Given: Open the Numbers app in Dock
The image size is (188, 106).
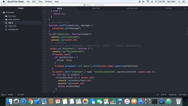Looking at the screenshot, I should [113, 102].
